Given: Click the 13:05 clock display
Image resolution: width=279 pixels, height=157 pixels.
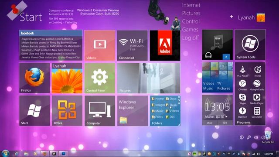Looking at the screenshot, I should (x=218, y=107).
